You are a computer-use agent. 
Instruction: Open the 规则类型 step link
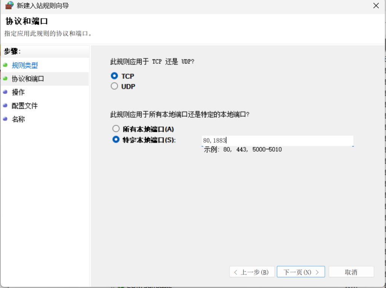click(x=25, y=65)
